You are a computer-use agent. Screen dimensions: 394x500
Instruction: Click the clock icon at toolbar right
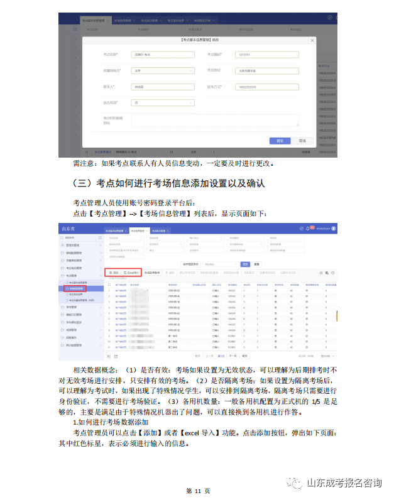pos(333,273)
